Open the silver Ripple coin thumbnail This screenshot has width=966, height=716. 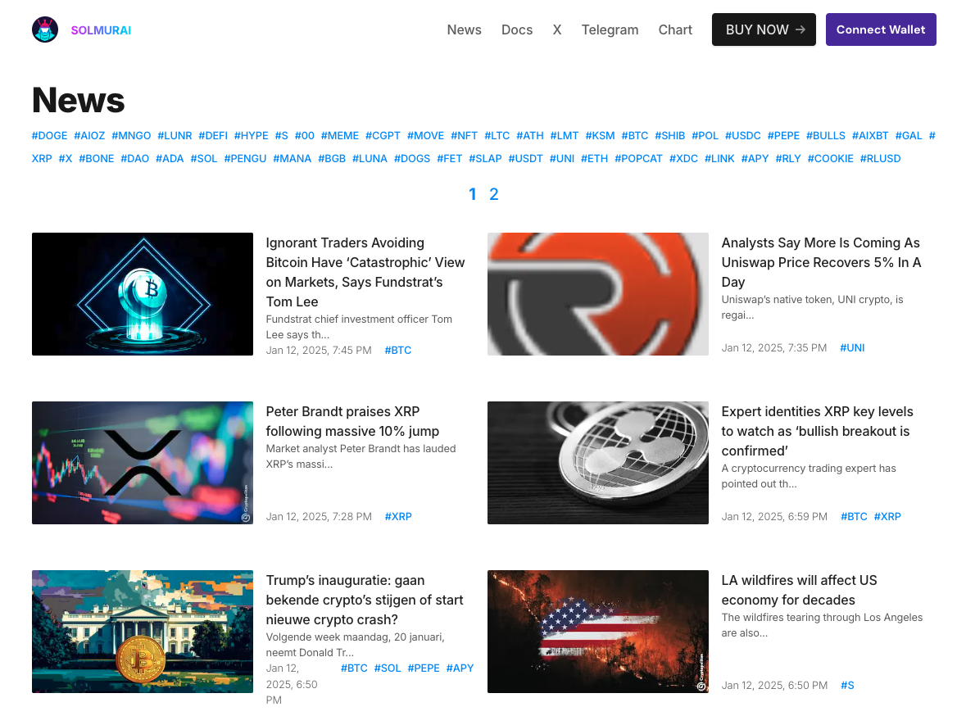click(x=597, y=463)
